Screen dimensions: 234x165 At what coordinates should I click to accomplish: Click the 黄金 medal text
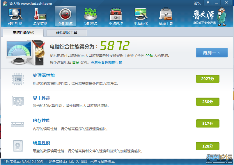[76, 62]
